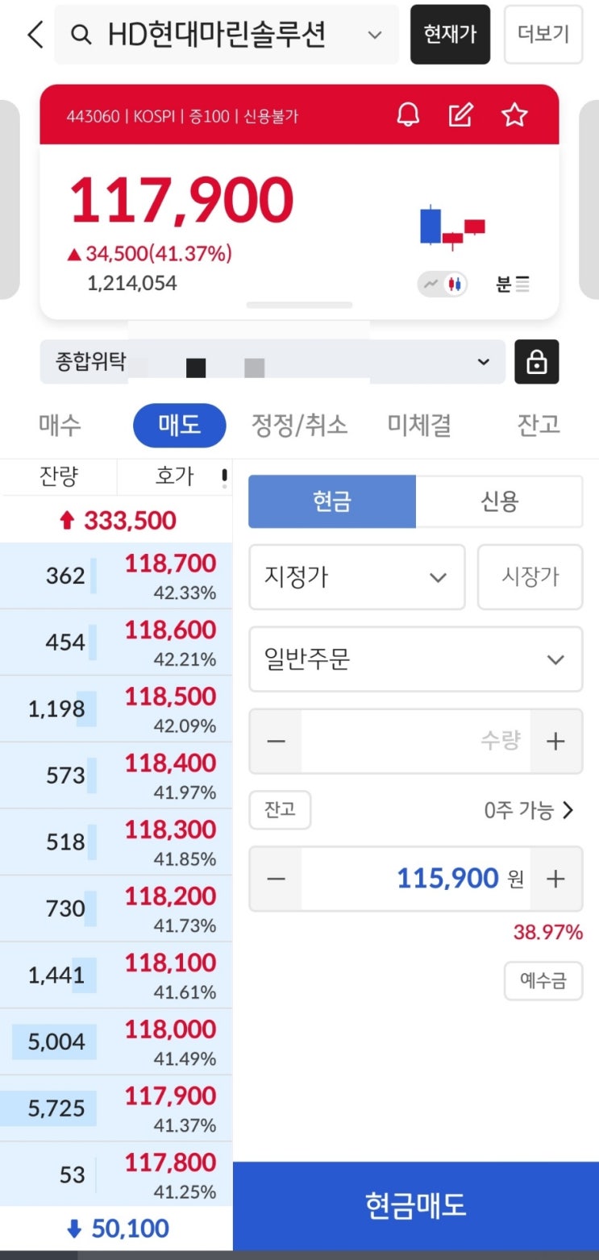The height and width of the screenshot is (1260, 599).
Task: Switch to the 매수 tab
Action: pos(60,425)
